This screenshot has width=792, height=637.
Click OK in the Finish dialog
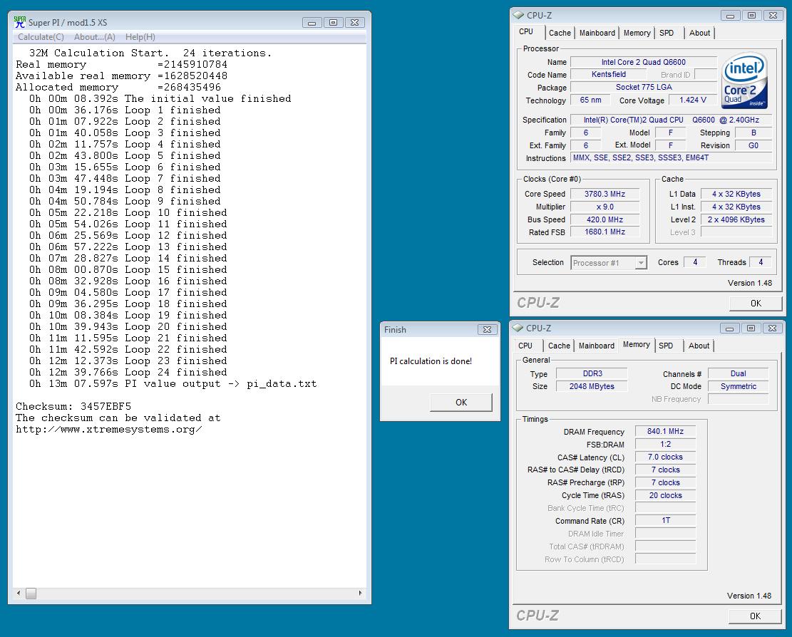click(x=461, y=403)
